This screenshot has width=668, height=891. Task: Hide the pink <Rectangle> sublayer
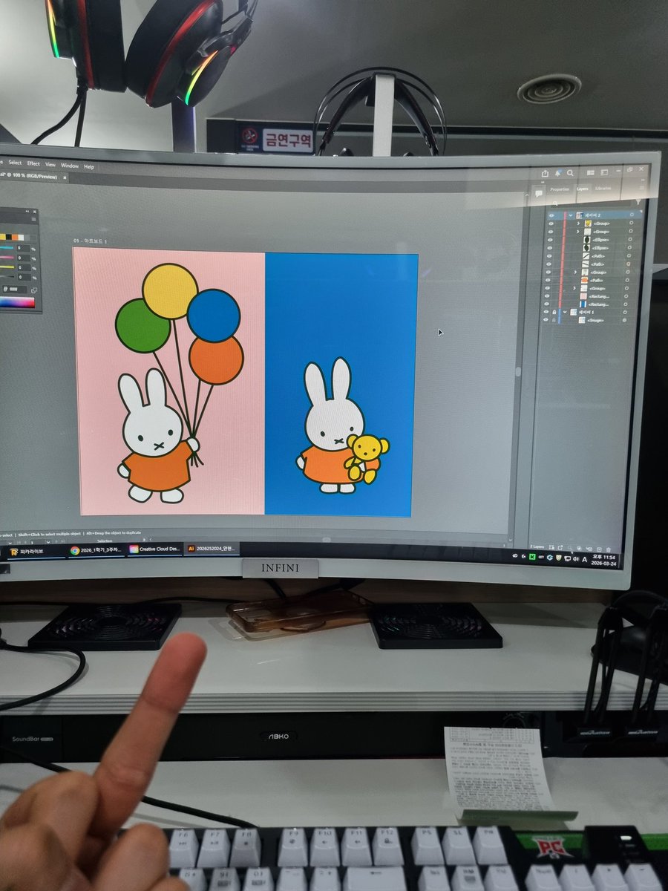click(547, 296)
